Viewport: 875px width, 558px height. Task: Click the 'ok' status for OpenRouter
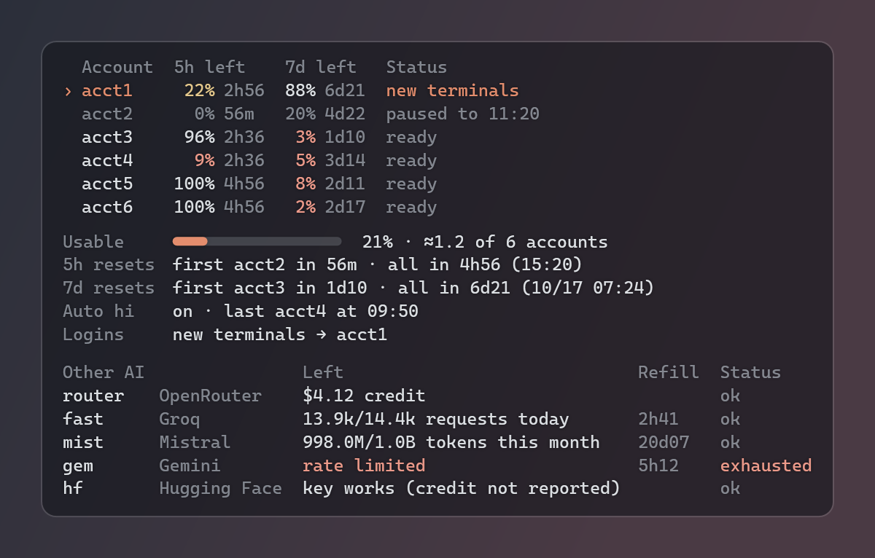[x=731, y=396]
